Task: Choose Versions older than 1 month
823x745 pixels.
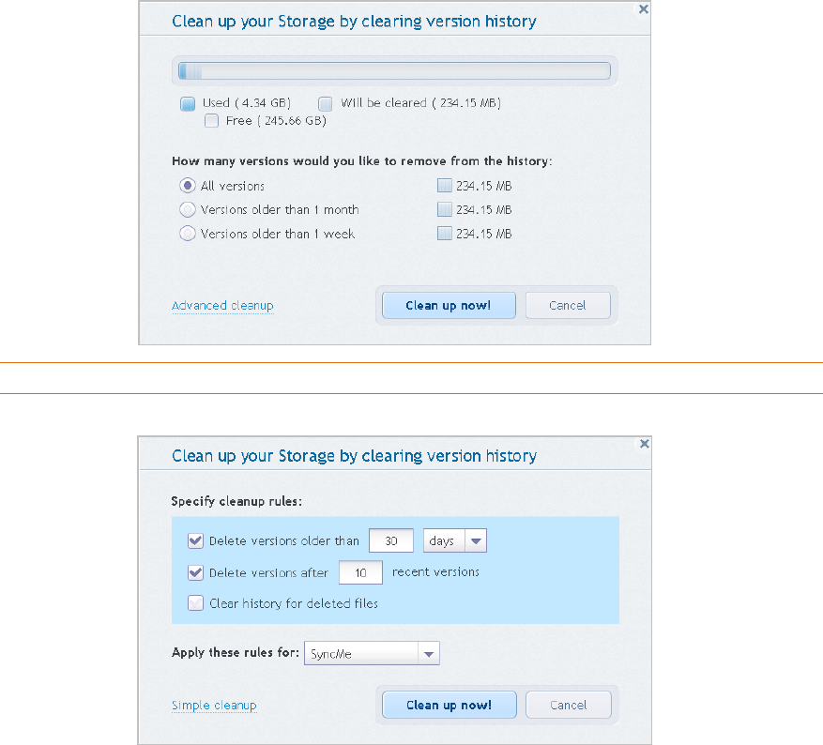Action: pyautogui.click(x=187, y=209)
